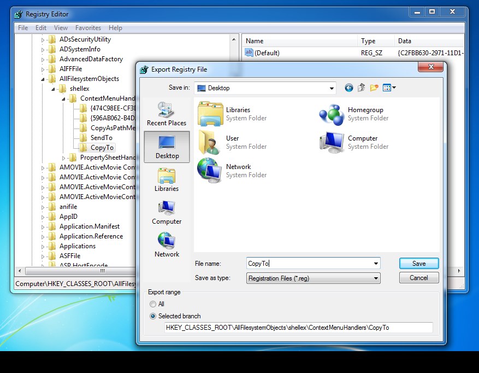Click the Back arrow icon in Export dialog
The height and width of the screenshot is (373, 479).
[x=349, y=88]
